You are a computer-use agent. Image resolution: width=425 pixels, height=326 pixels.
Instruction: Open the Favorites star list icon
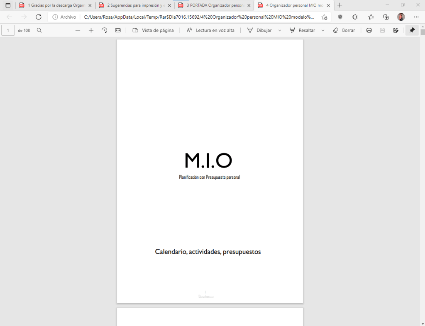371,17
